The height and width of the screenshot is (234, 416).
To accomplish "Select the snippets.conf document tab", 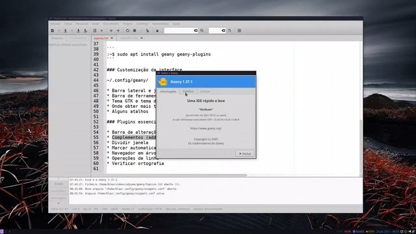I will tap(129, 38).
